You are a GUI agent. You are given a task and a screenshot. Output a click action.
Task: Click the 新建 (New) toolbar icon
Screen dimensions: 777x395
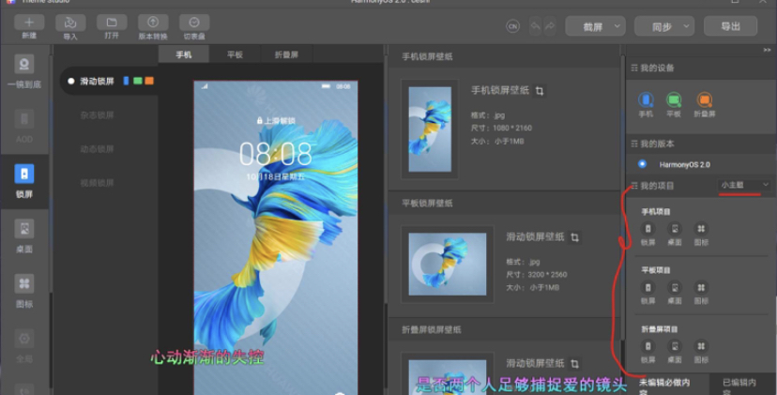tap(29, 23)
